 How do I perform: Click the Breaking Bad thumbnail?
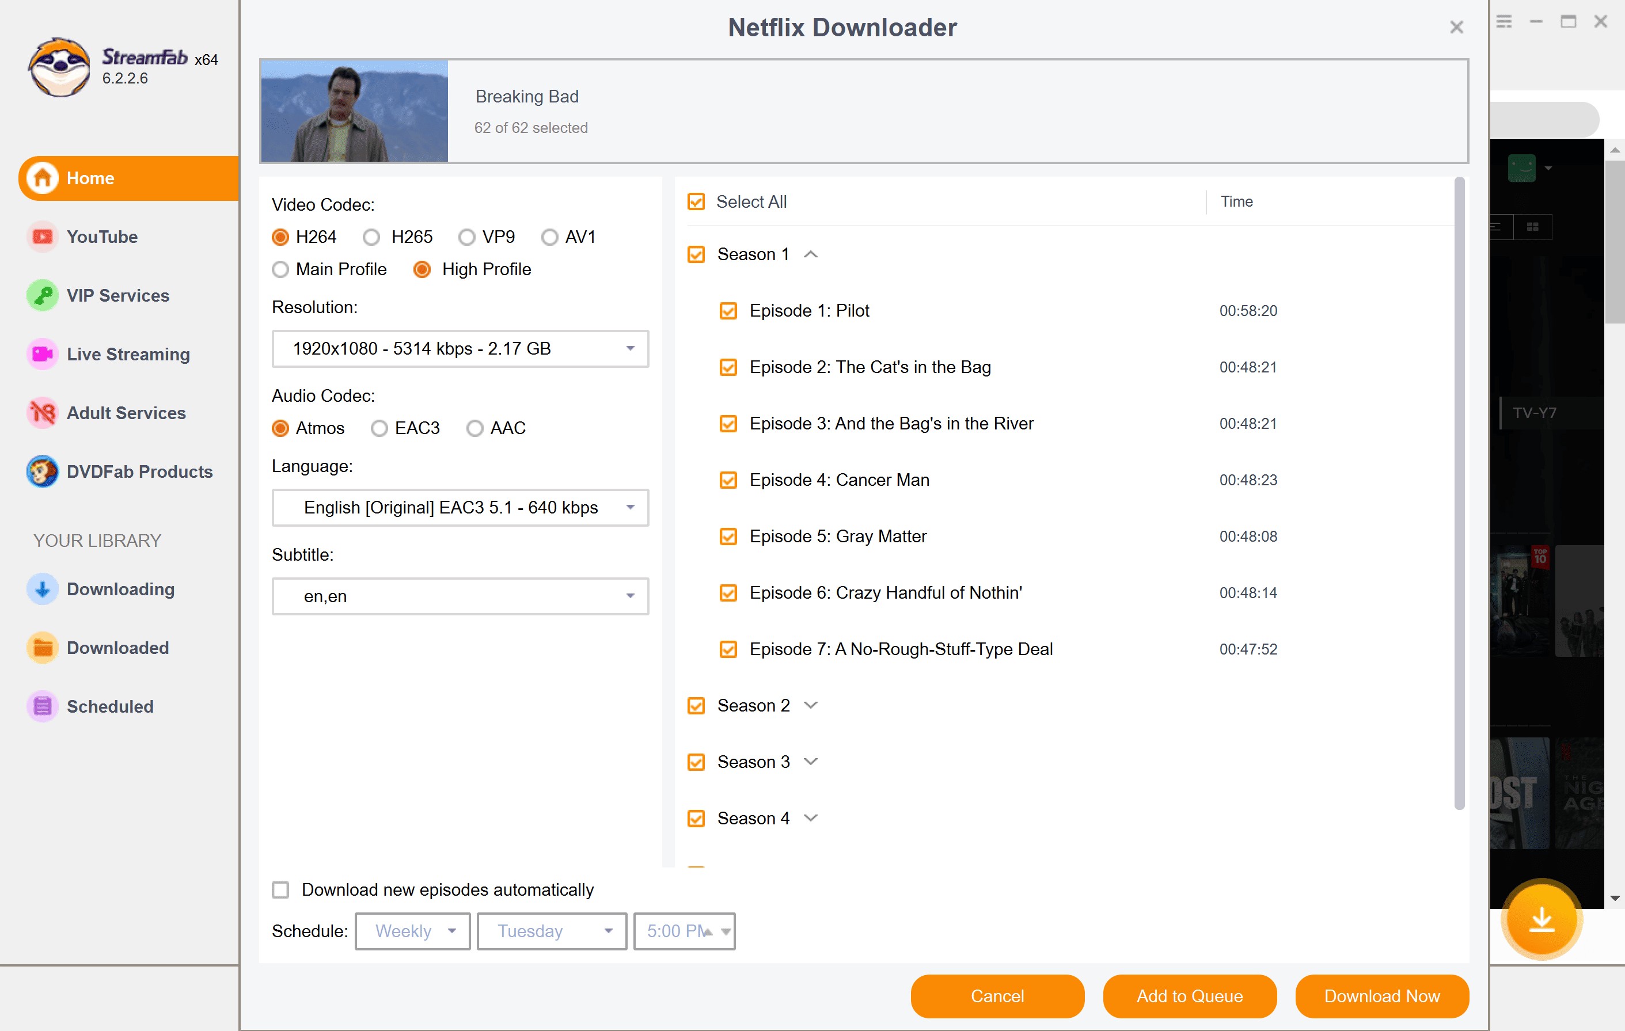(x=354, y=111)
